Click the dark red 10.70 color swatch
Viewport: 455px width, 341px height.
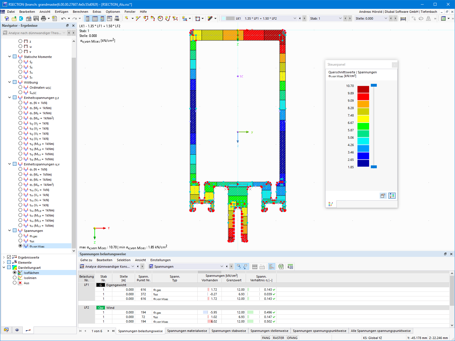point(363,89)
